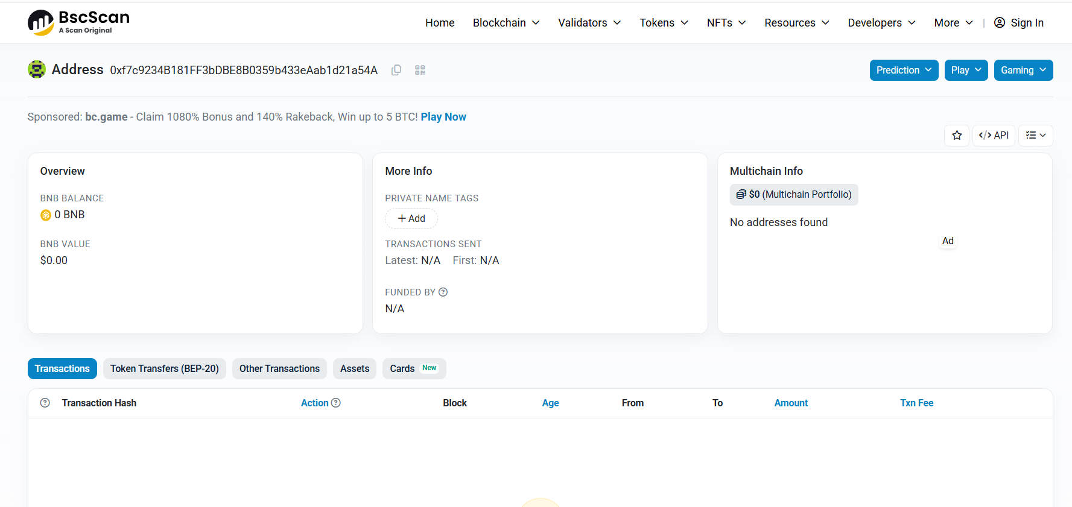Open the list options dropdown
1072x507 pixels.
(1036, 136)
